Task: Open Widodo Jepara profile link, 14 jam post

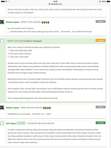Action: pyautogui.click(x=12, y=22)
